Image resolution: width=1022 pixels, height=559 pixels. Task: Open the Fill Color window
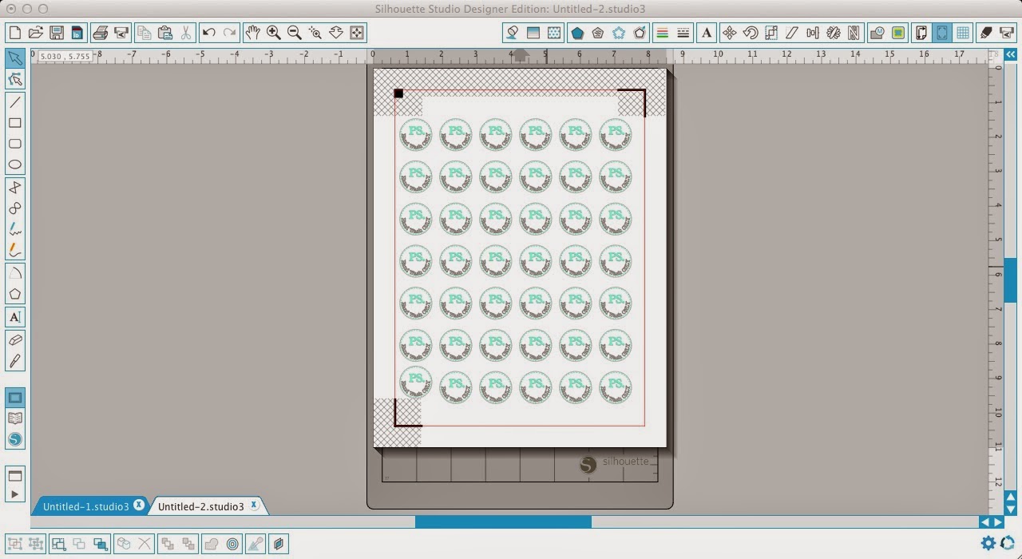pyautogui.click(x=512, y=33)
